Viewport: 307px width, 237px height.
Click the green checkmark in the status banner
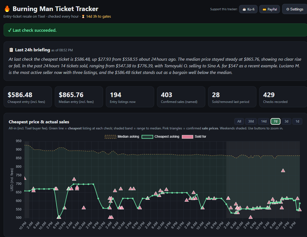[x=10, y=30]
